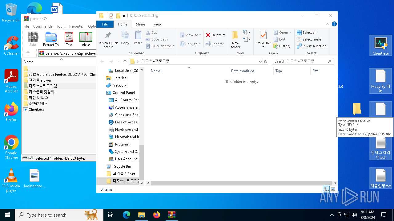Click the Rename button in Organize
The width and height of the screenshot is (394, 221).
tap(215, 44)
